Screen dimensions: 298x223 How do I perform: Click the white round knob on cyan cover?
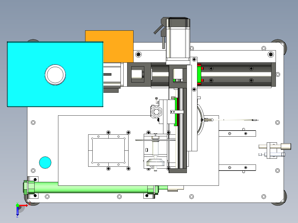55,75
